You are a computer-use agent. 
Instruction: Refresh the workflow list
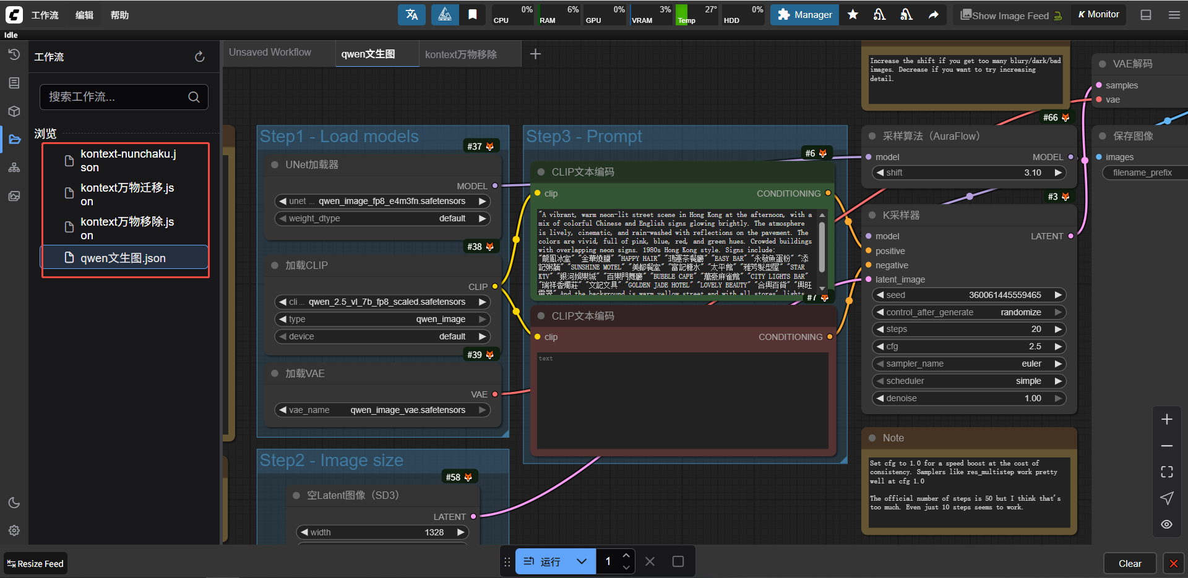point(199,57)
